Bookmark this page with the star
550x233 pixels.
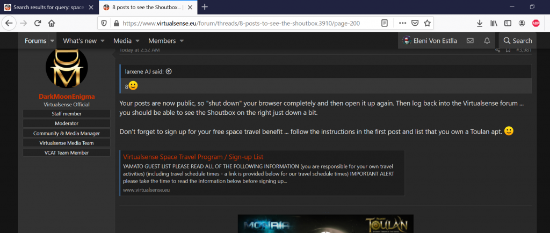pyautogui.click(x=427, y=23)
